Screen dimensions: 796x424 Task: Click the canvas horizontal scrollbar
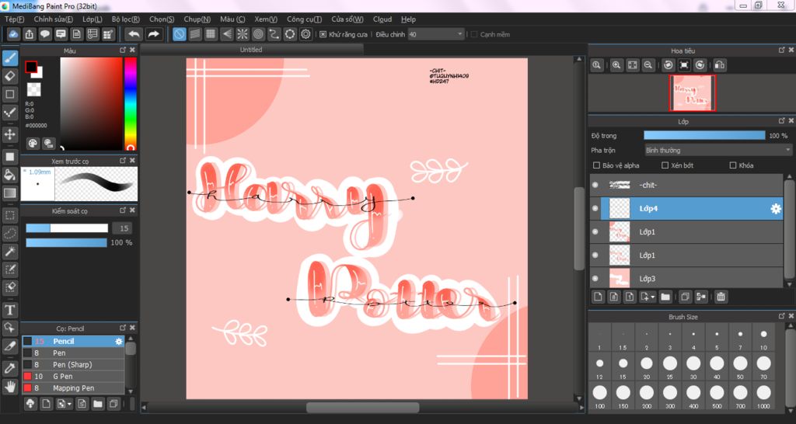pos(362,407)
